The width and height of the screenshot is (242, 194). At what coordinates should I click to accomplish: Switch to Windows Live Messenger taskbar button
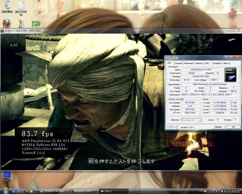click(x=53, y=191)
